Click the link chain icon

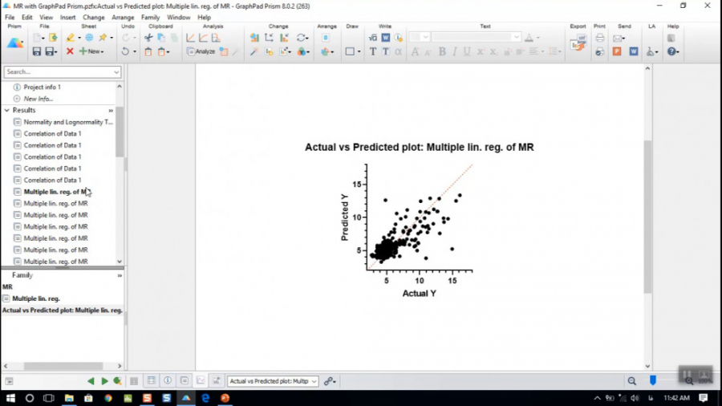[330, 381]
